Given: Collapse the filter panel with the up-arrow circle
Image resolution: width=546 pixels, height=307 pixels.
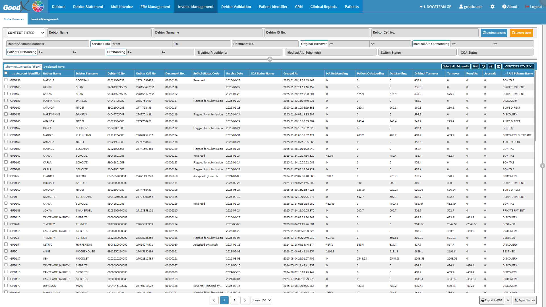Looking at the screenshot, I should 270,59.
